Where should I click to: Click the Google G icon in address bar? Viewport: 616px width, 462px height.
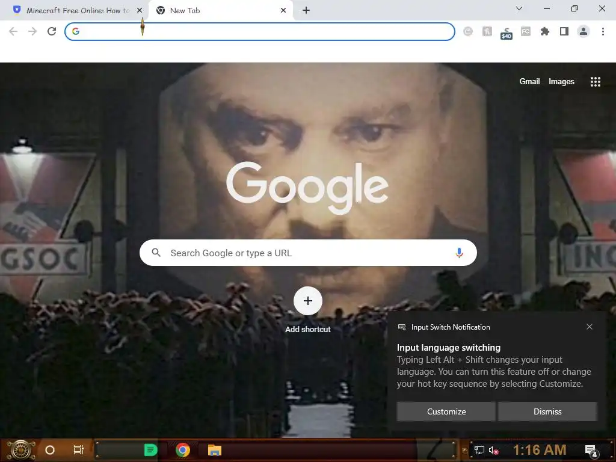(76, 31)
